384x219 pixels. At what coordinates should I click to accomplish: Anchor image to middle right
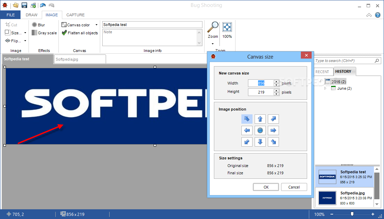point(273,131)
